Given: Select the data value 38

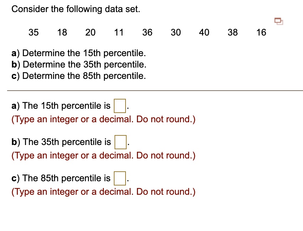Looking at the screenshot, I should click(x=233, y=32).
